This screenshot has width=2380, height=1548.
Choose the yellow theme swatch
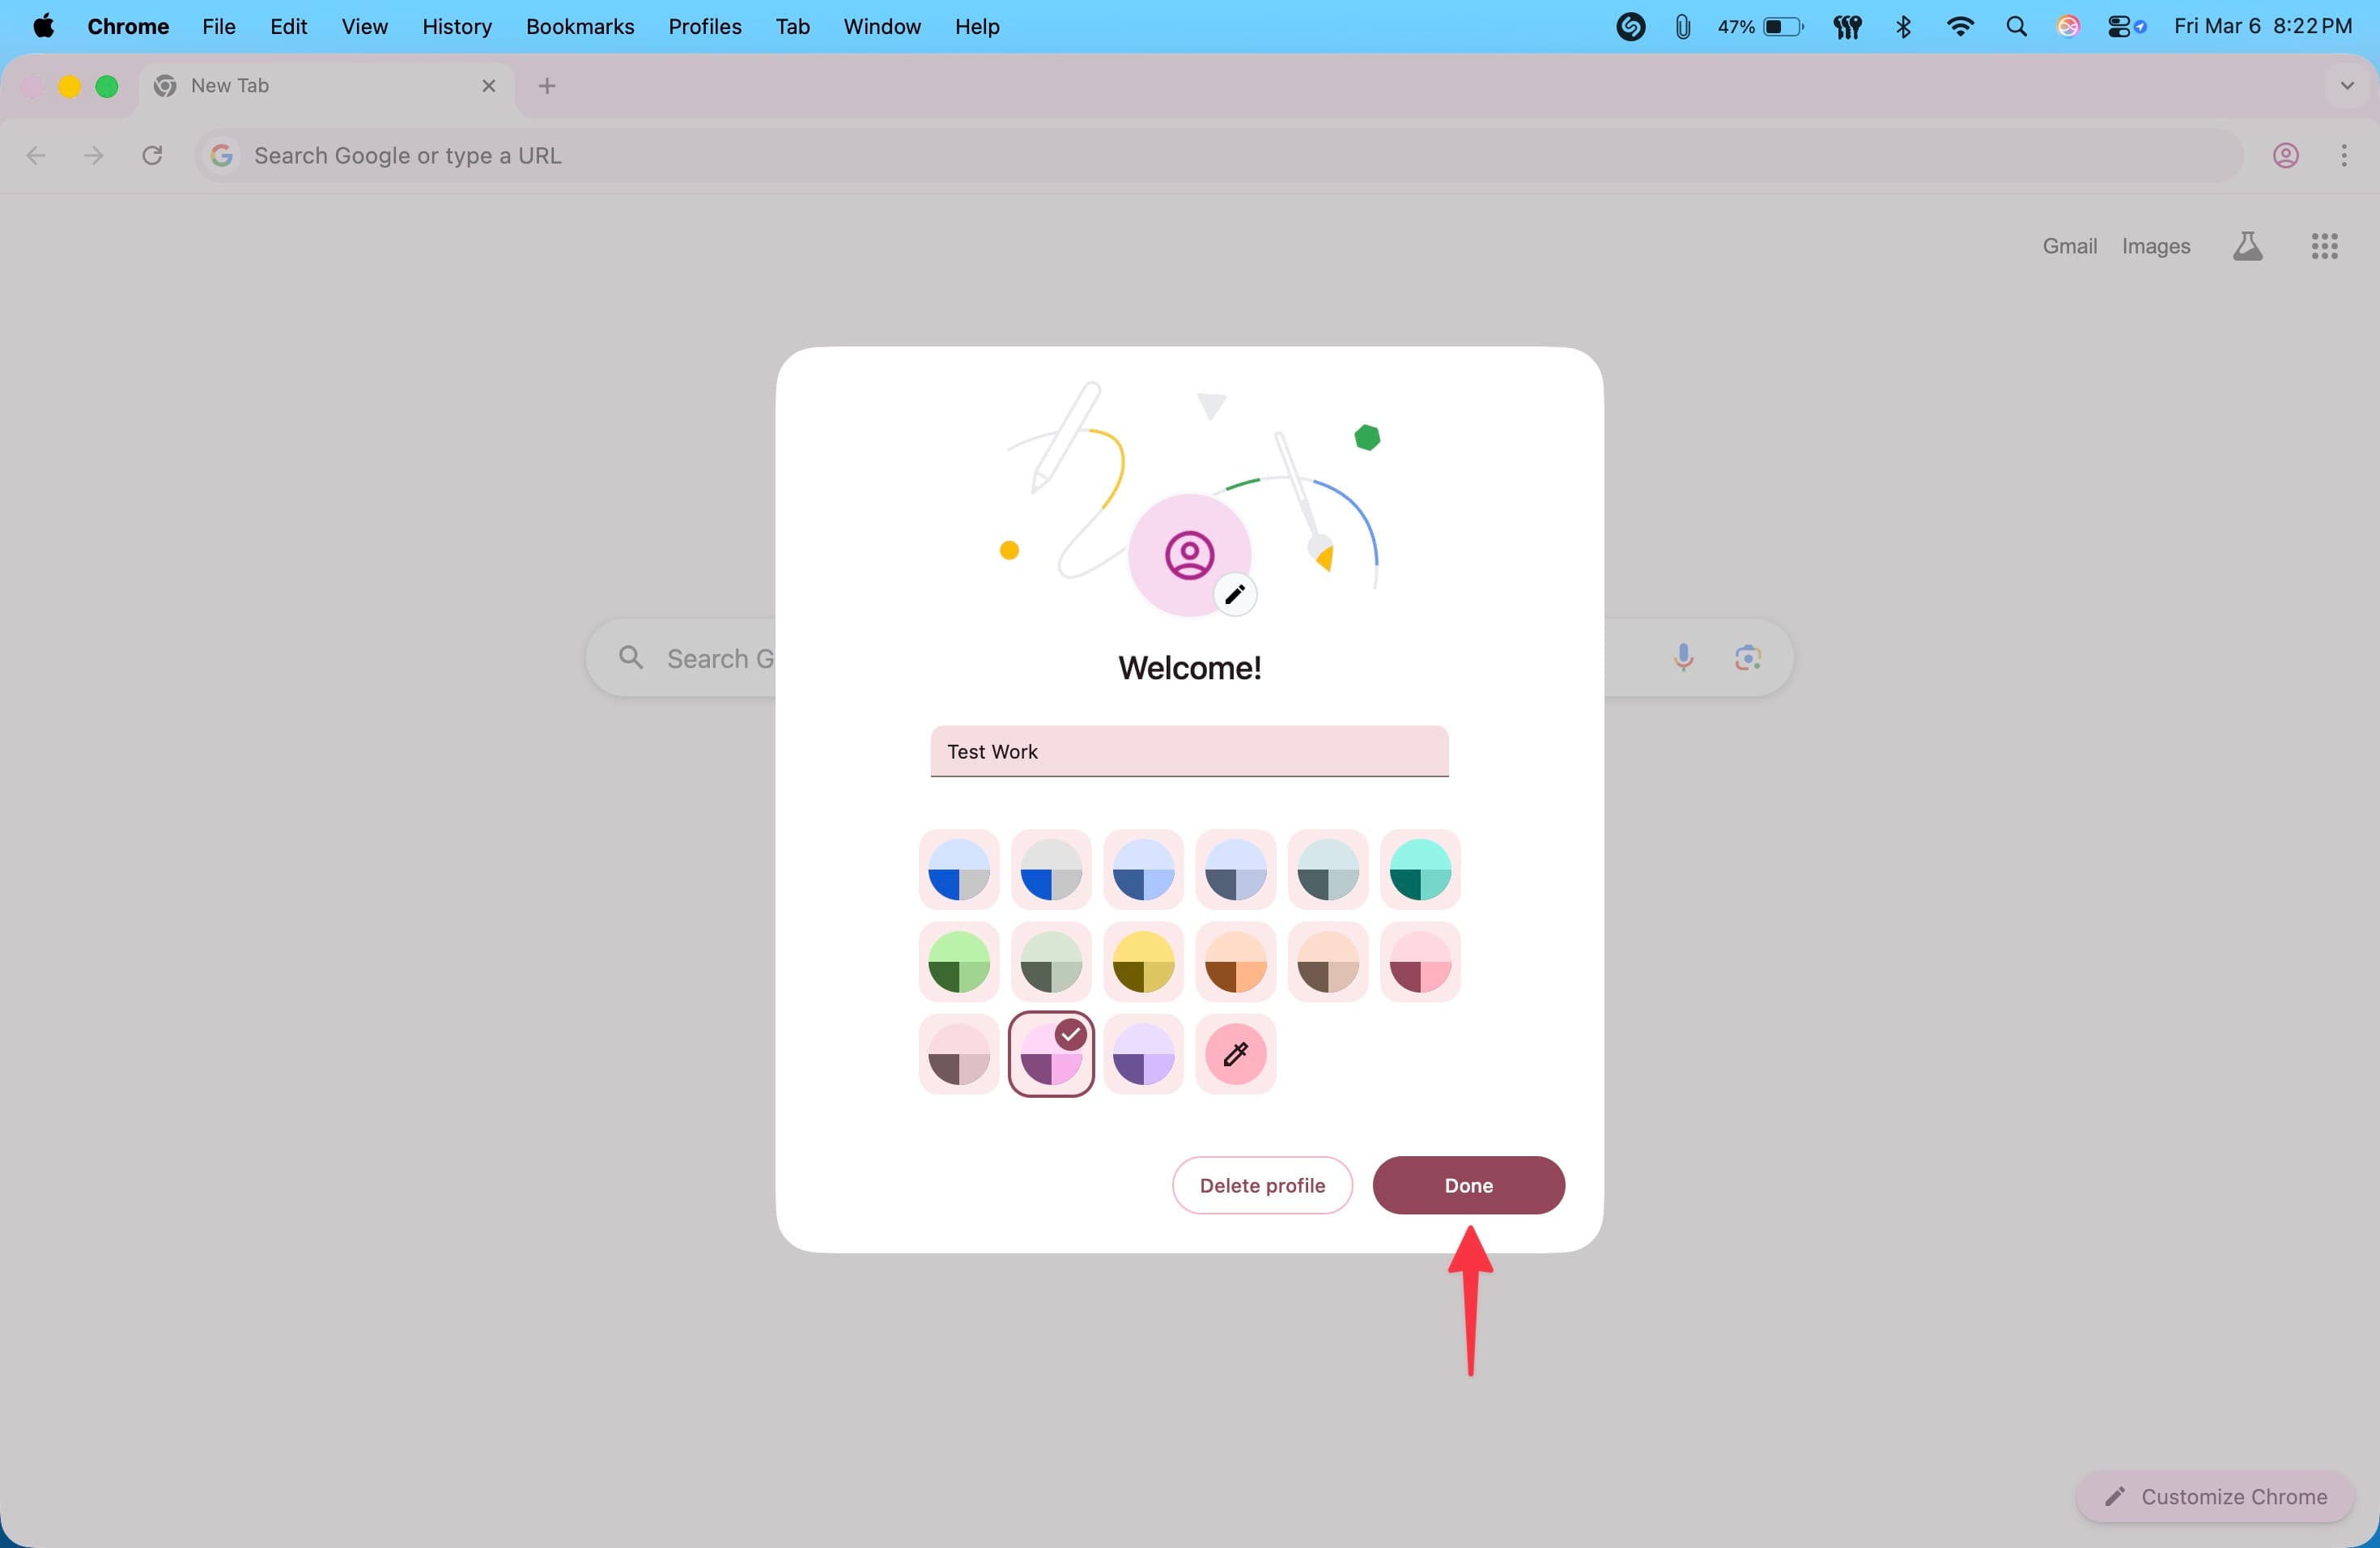pyautogui.click(x=1143, y=962)
